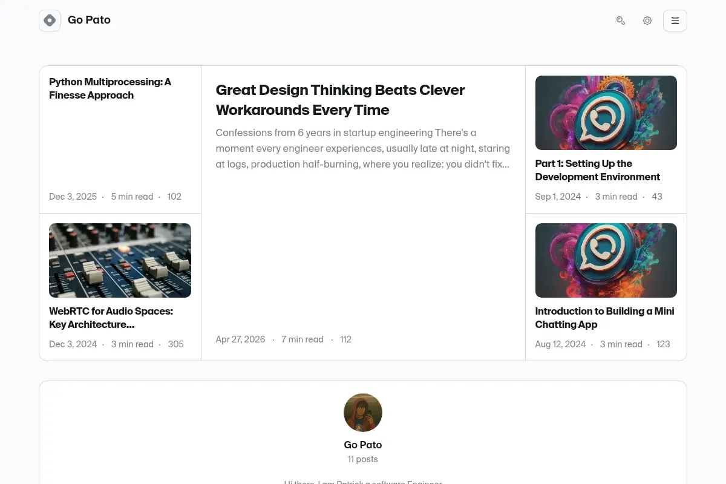Click the Apr 27, 2026 date label
Screen dimensions: 726x484
(x=240, y=339)
